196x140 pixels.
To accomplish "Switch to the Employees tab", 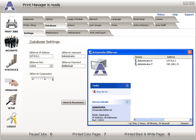I will pos(33,19).
